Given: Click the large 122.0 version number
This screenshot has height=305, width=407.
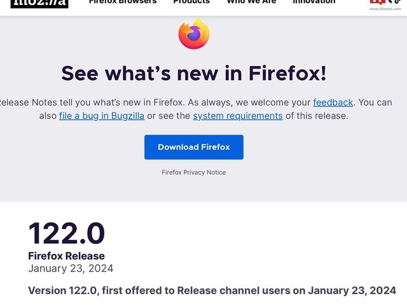Looking at the screenshot, I should (67, 233).
